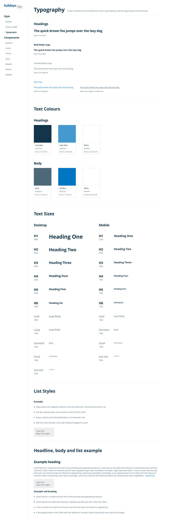Click the Grey Blue heading colour swatch
This screenshot has width=195, height=522.
tap(43, 134)
